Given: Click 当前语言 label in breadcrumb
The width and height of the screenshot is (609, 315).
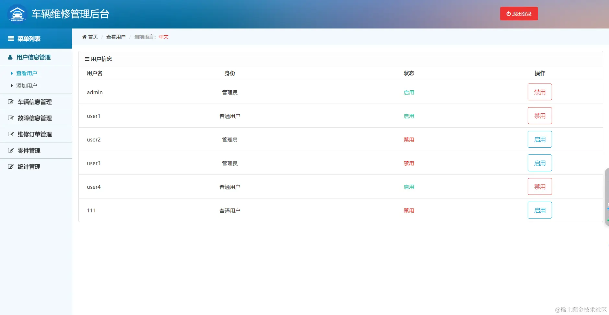Looking at the screenshot, I should click(145, 37).
